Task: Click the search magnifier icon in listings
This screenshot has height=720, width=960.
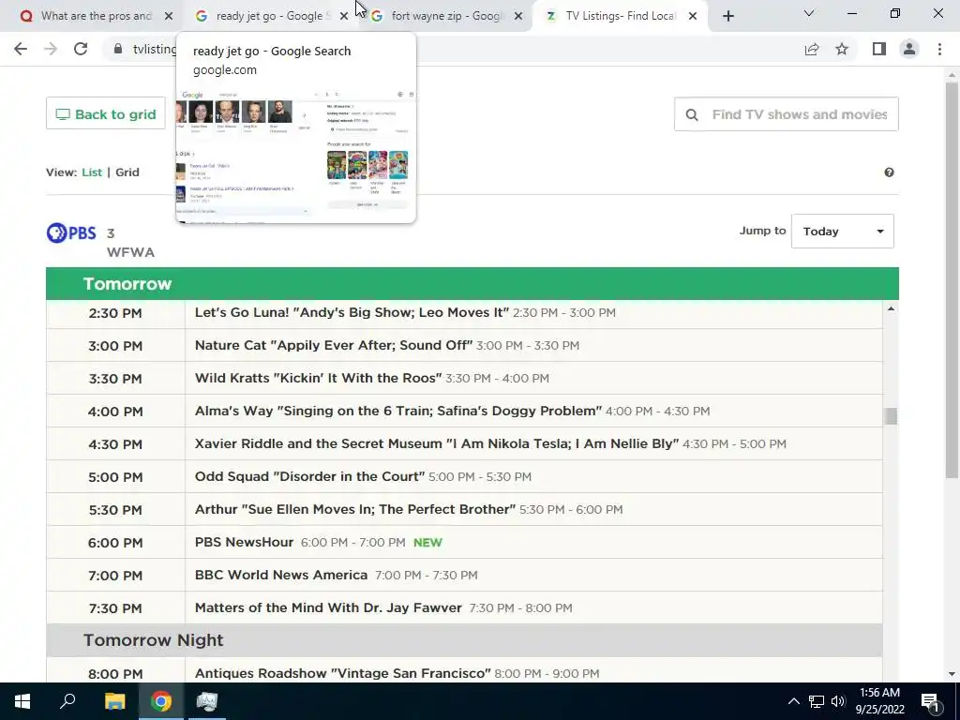Action: point(692,114)
